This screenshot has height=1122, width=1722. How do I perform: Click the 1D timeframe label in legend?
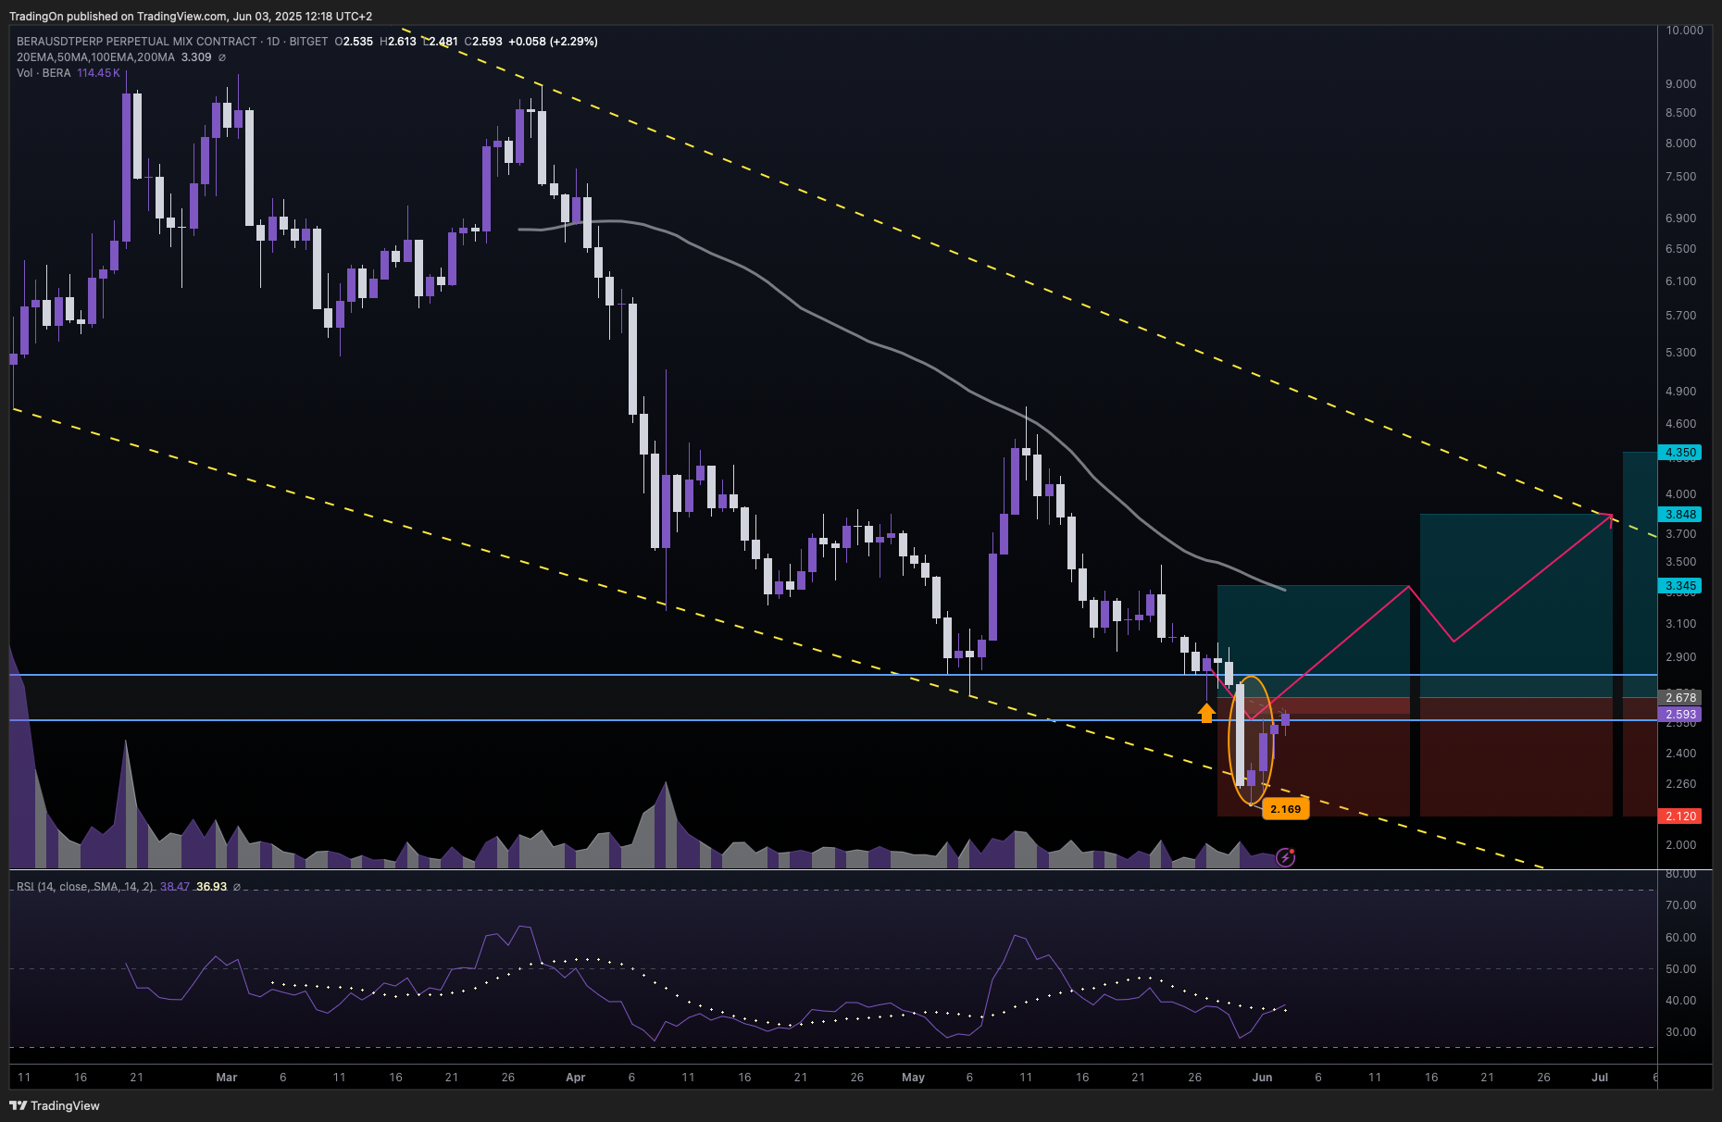pos(273,42)
